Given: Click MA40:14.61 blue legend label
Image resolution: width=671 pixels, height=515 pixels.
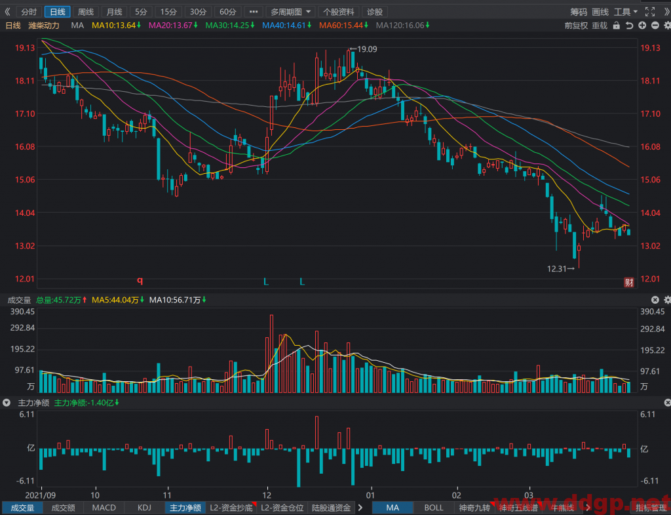Looking at the screenshot, I should coord(287,26).
